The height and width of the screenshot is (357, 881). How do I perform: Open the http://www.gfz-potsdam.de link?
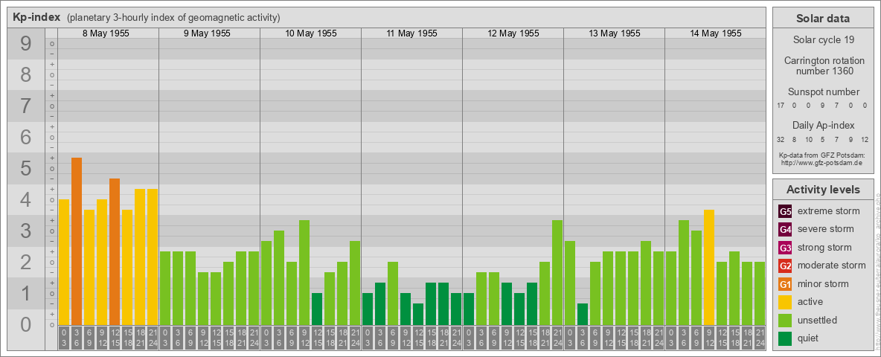pyautogui.click(x=823, y=163)
